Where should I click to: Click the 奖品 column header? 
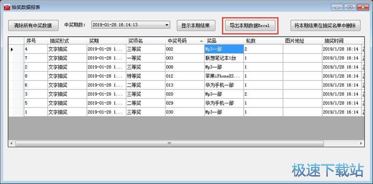tap(224, 41)
